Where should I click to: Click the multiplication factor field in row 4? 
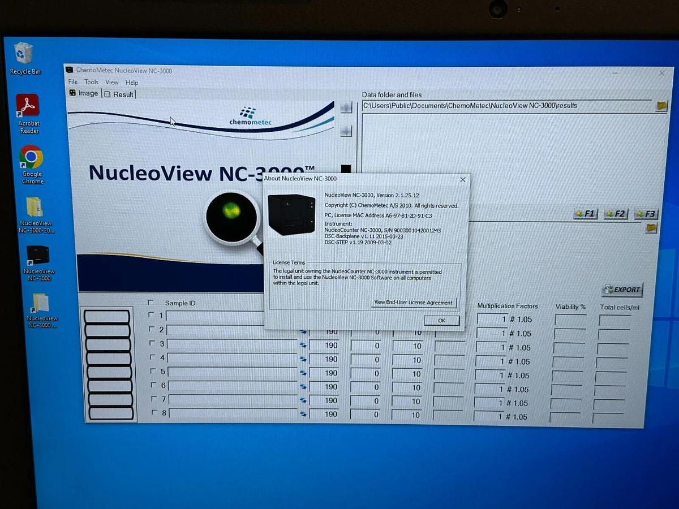[x=490, y=361]
